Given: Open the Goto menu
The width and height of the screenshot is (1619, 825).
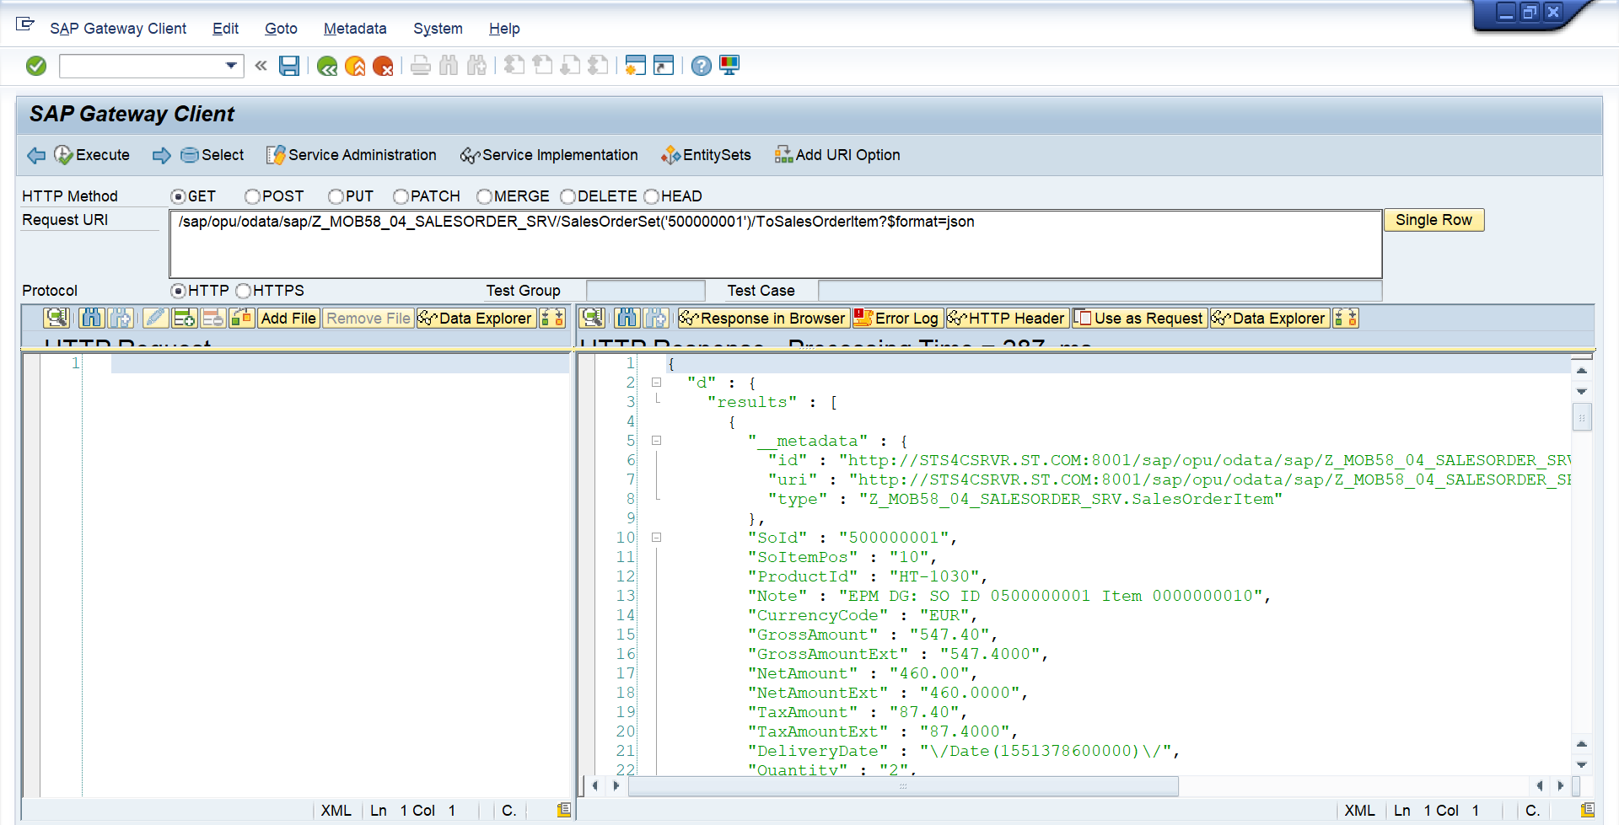Looking at the screenshot, I should (281, 29).
